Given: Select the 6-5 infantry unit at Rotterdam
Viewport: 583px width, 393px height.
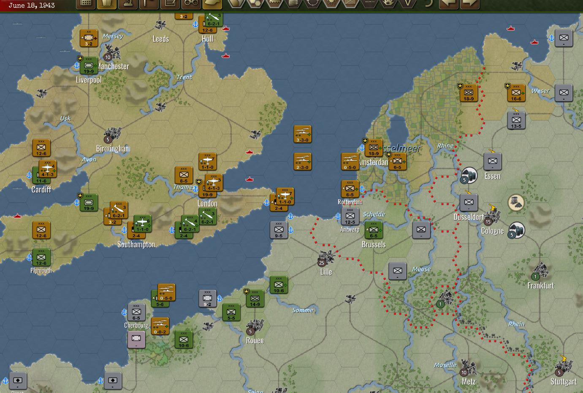Looking at the screenshot, I should (x=350, y=189).
